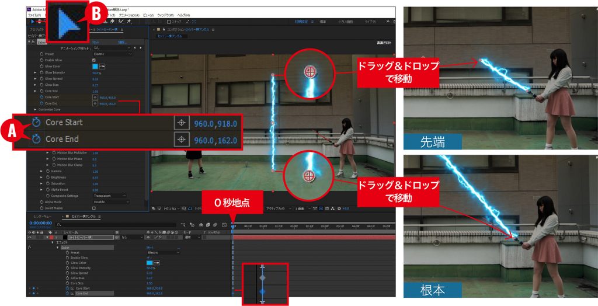598x306 pixels.
Task: Expand Glow Intensity property in Effect Controls
Action: (36, 72)
